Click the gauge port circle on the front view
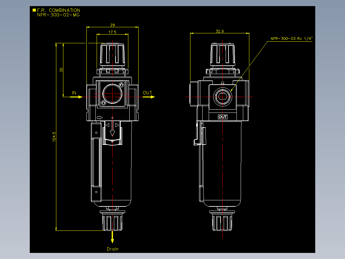Screen dimensions: 345x259 112,94
